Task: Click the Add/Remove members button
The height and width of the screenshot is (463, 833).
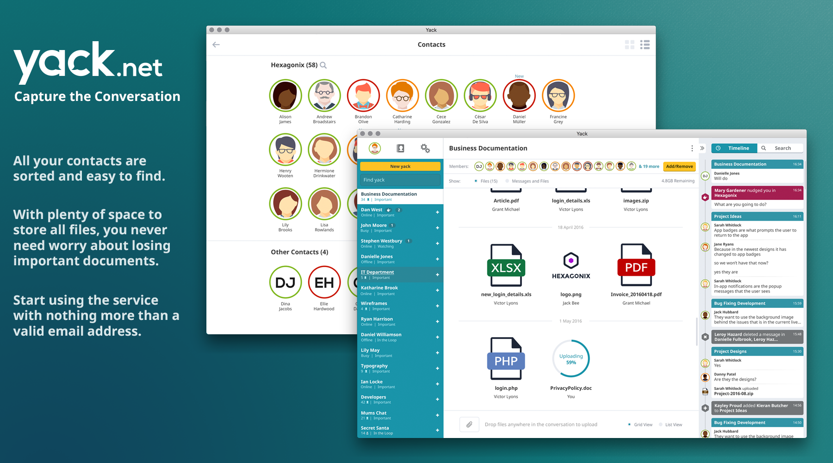Action: click(679, 166)
